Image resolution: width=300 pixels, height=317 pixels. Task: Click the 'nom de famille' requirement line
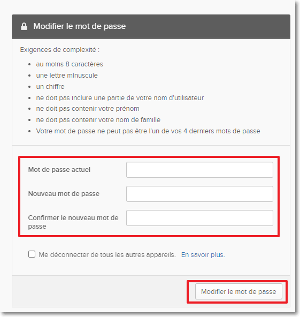(98, 120)
